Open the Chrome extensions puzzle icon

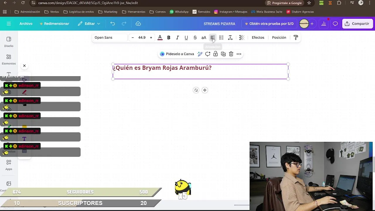339,3
